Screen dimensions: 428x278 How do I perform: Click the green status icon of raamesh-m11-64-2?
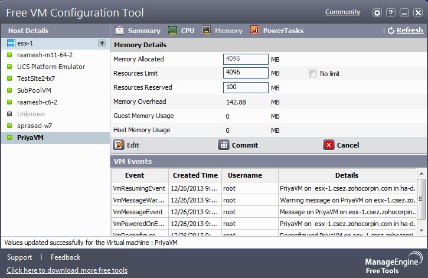click(x=9, y=55)
